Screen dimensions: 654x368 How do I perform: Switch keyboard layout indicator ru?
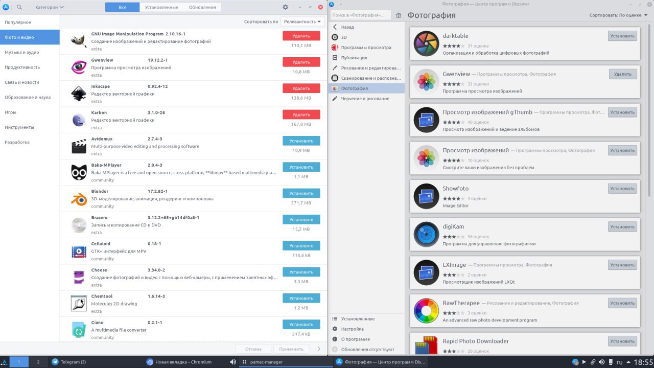pos(619,362)
